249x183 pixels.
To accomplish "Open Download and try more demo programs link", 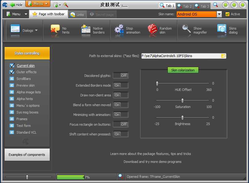I will tap(153, 162).
